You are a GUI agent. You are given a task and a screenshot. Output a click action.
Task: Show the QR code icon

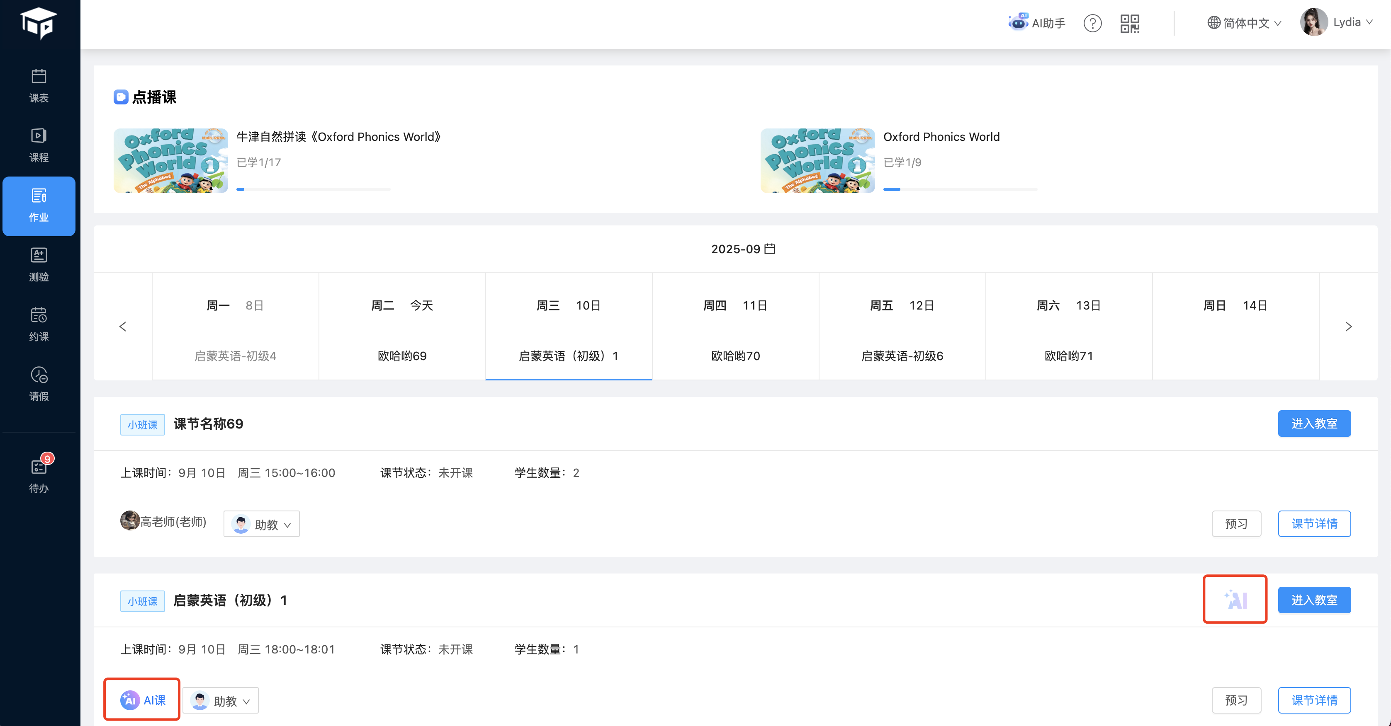coord(1130,23)
